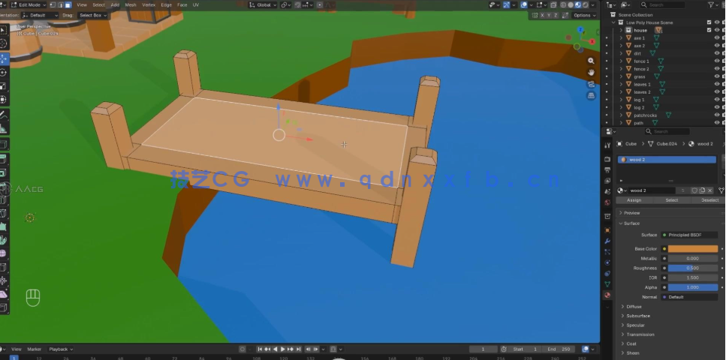Open the Tool properties tab
The width and height of the screenshot is (726, 360).
point(607,145)
